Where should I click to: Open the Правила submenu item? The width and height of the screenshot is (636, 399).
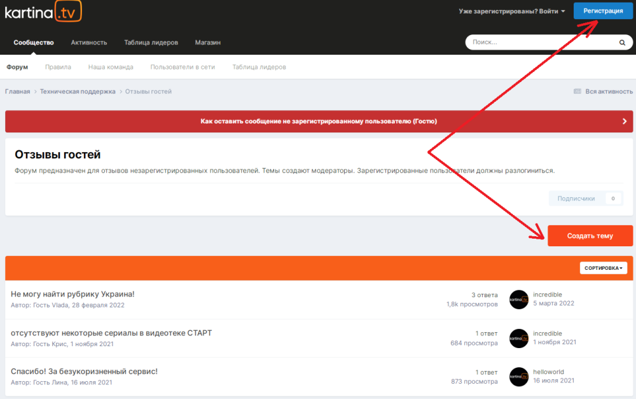(58, 67)
